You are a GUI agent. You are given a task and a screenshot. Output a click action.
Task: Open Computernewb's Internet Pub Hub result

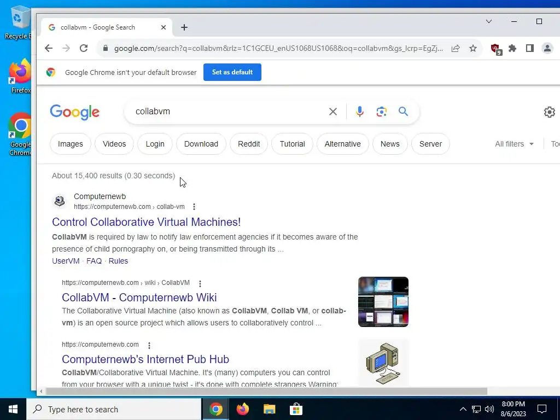(145, 359)
